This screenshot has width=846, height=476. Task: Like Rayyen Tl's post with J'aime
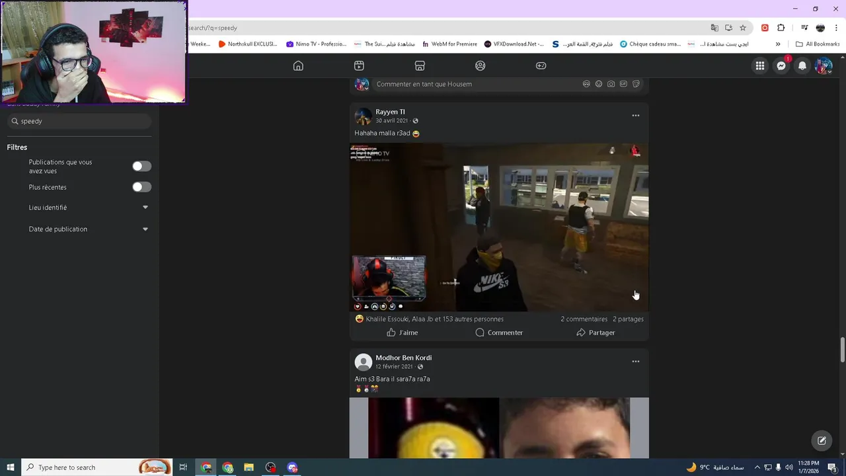[x=402, y=333]
